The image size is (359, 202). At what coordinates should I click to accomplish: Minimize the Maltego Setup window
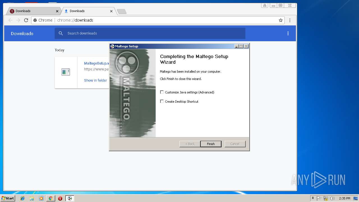236,46
